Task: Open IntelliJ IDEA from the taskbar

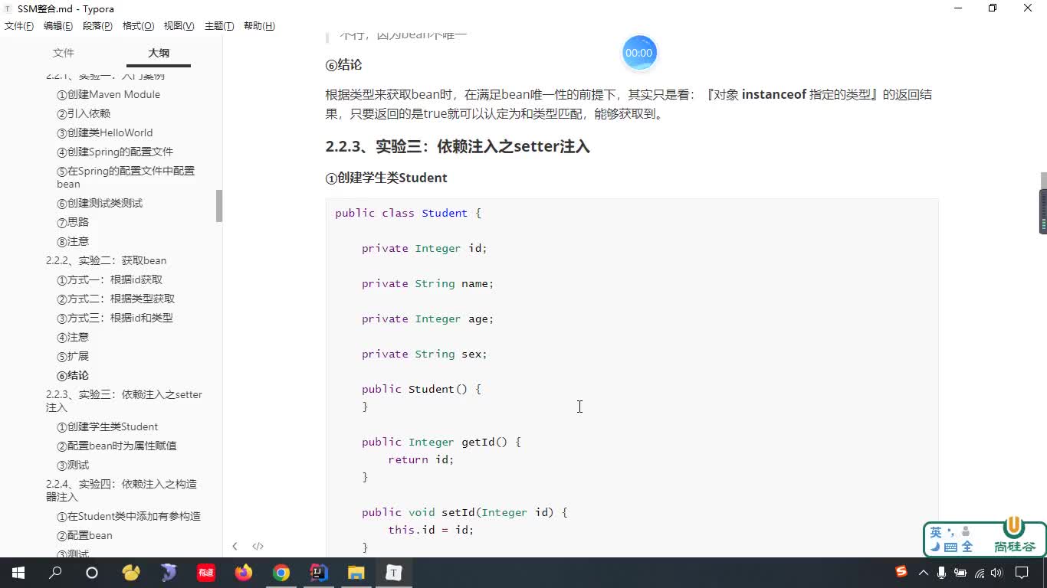Action: (319, 573)
